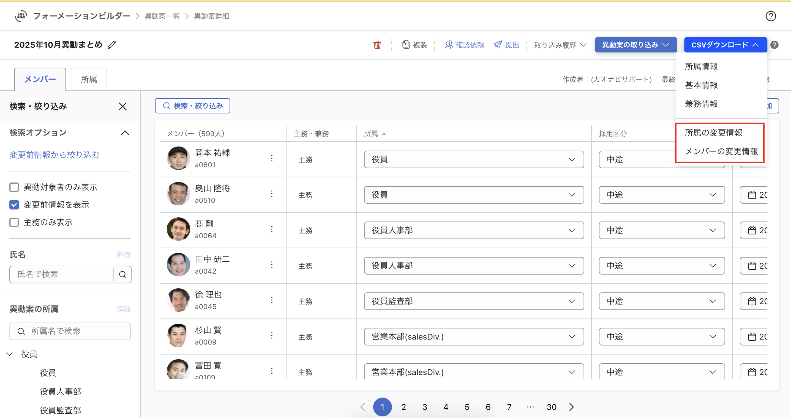Image resolution: width=791 pixels, height=420 pixels.
Task: Click the 複製 duplicate icon
Action: pyautogui.click(x=406, y=45)
